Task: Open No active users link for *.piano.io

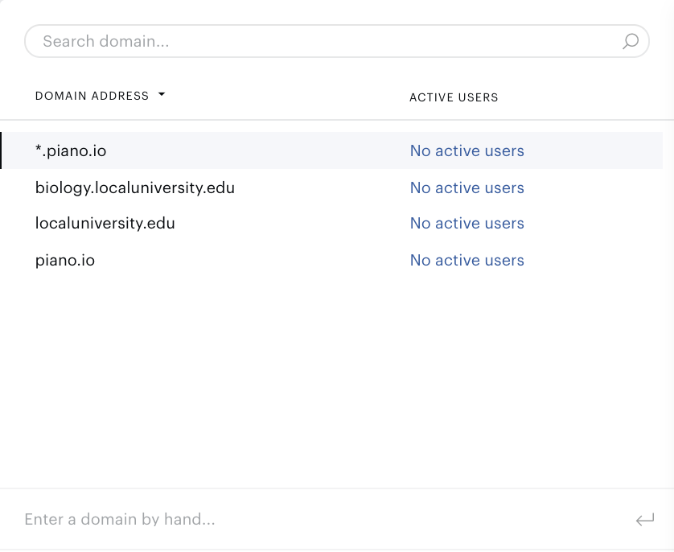Action: 466,151
